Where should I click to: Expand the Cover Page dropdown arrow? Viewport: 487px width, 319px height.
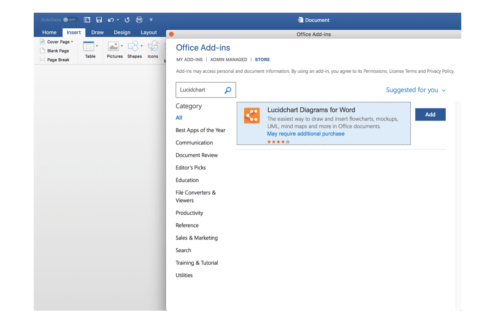pos(72,42)
